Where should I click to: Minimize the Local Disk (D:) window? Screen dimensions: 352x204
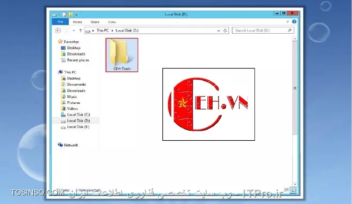point(277,13)
